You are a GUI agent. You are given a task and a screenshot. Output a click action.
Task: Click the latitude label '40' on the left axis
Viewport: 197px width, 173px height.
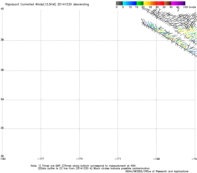tap(2, 9)
